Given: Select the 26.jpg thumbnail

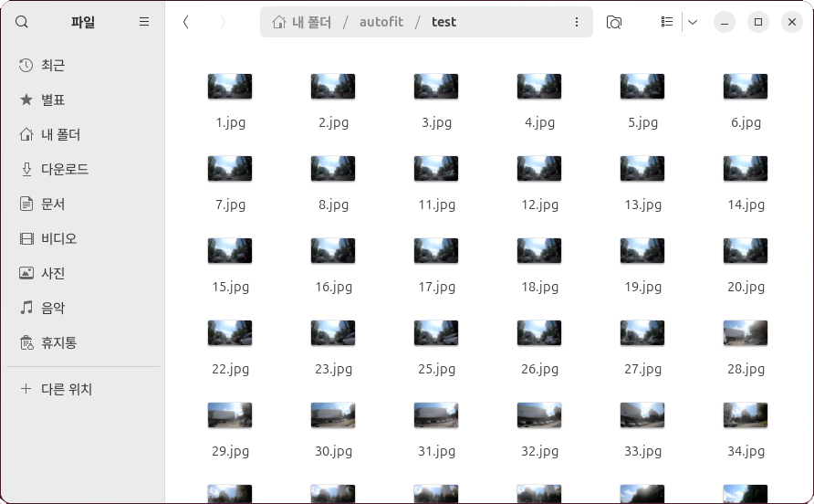Looking at the screenshot, I should tap(539, 332).
